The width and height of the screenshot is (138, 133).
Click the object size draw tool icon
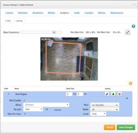(x=128, y=32)
